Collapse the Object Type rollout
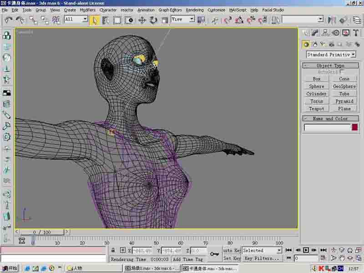 point(330,66)
